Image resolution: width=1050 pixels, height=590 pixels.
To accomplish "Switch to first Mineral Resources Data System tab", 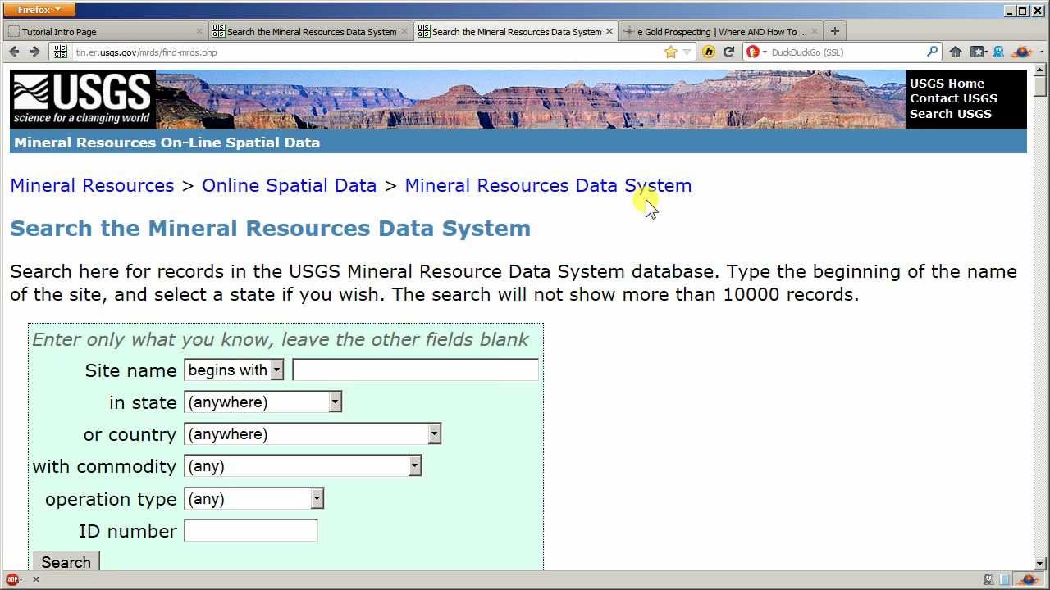I will [310, 31].
